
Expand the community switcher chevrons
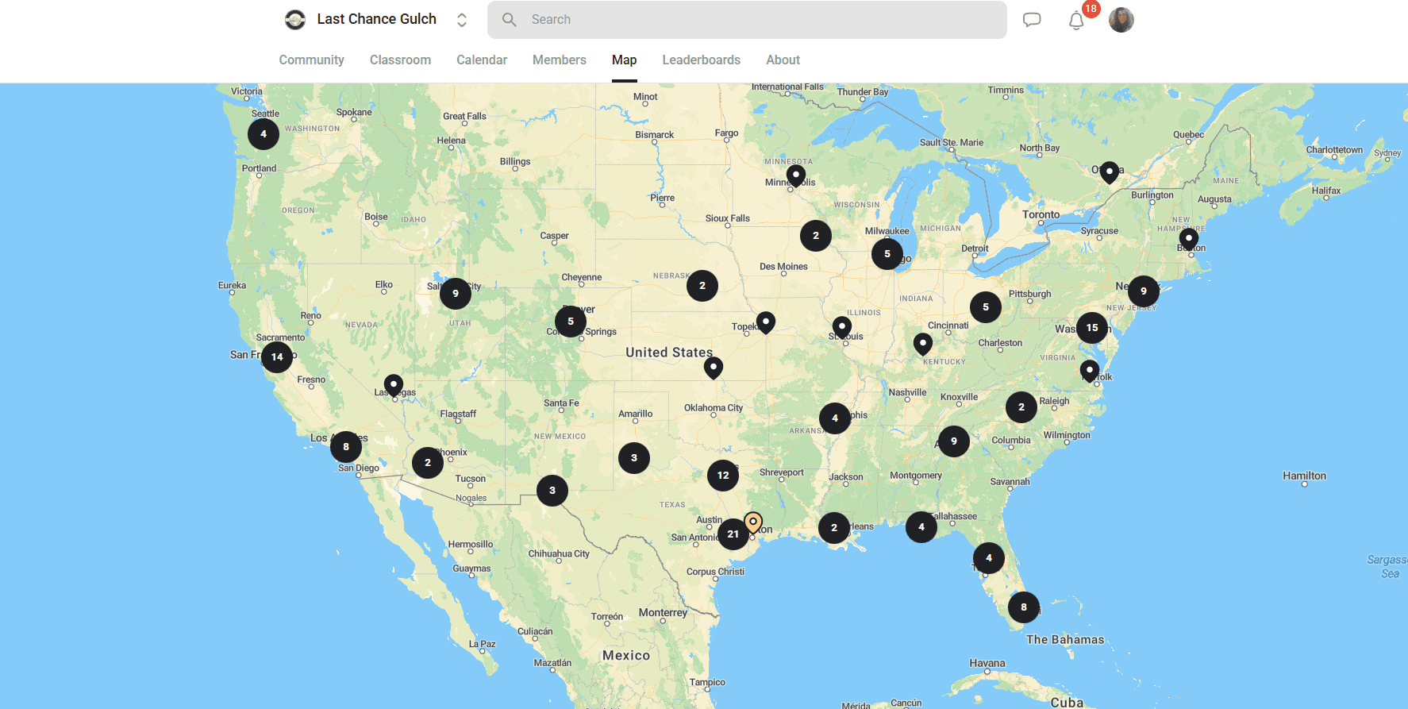(x=462, y=20)
